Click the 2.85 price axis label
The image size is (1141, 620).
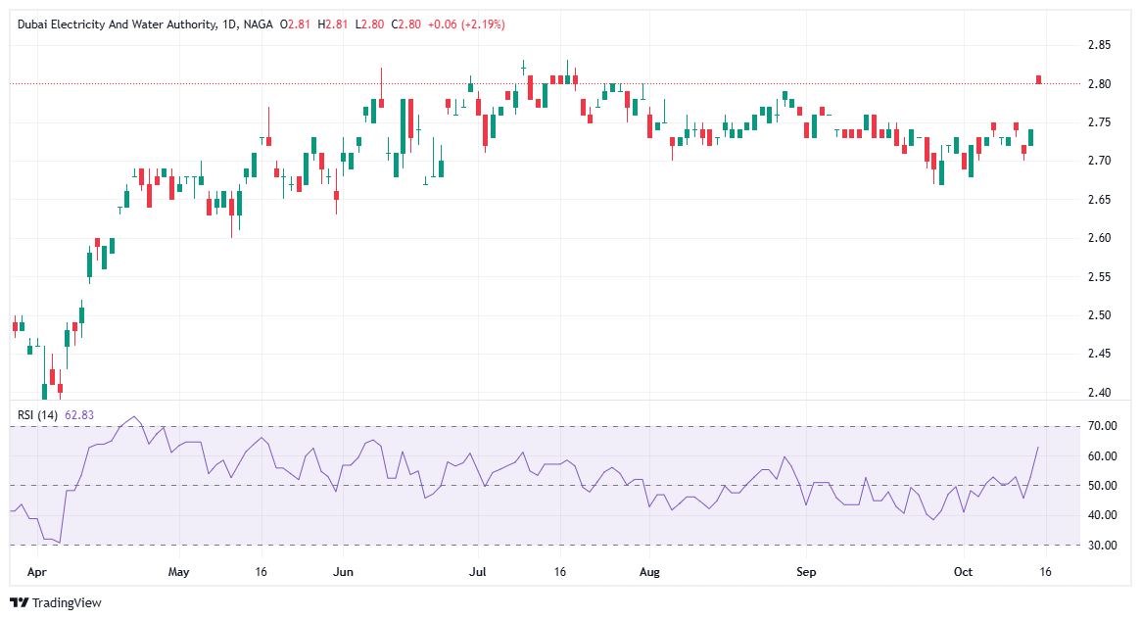tap(1098, 45)
